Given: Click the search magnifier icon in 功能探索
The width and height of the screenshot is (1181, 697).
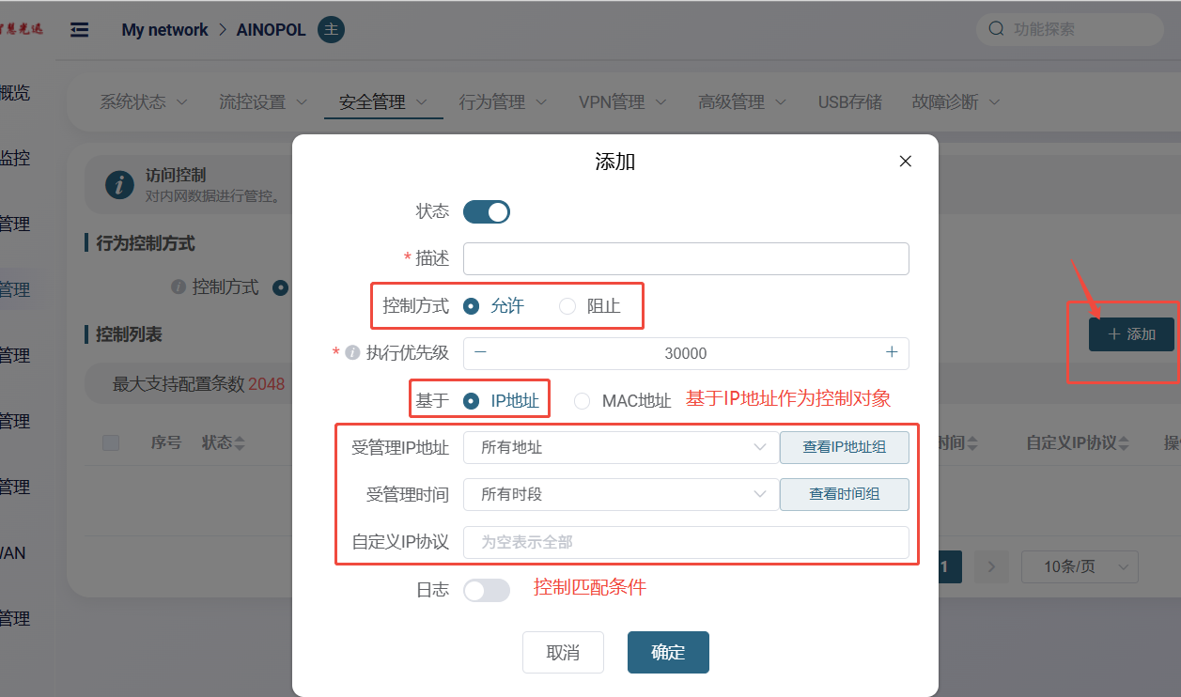Looking at the screenshot, I should pyautogui.click(x=996, y=29).
